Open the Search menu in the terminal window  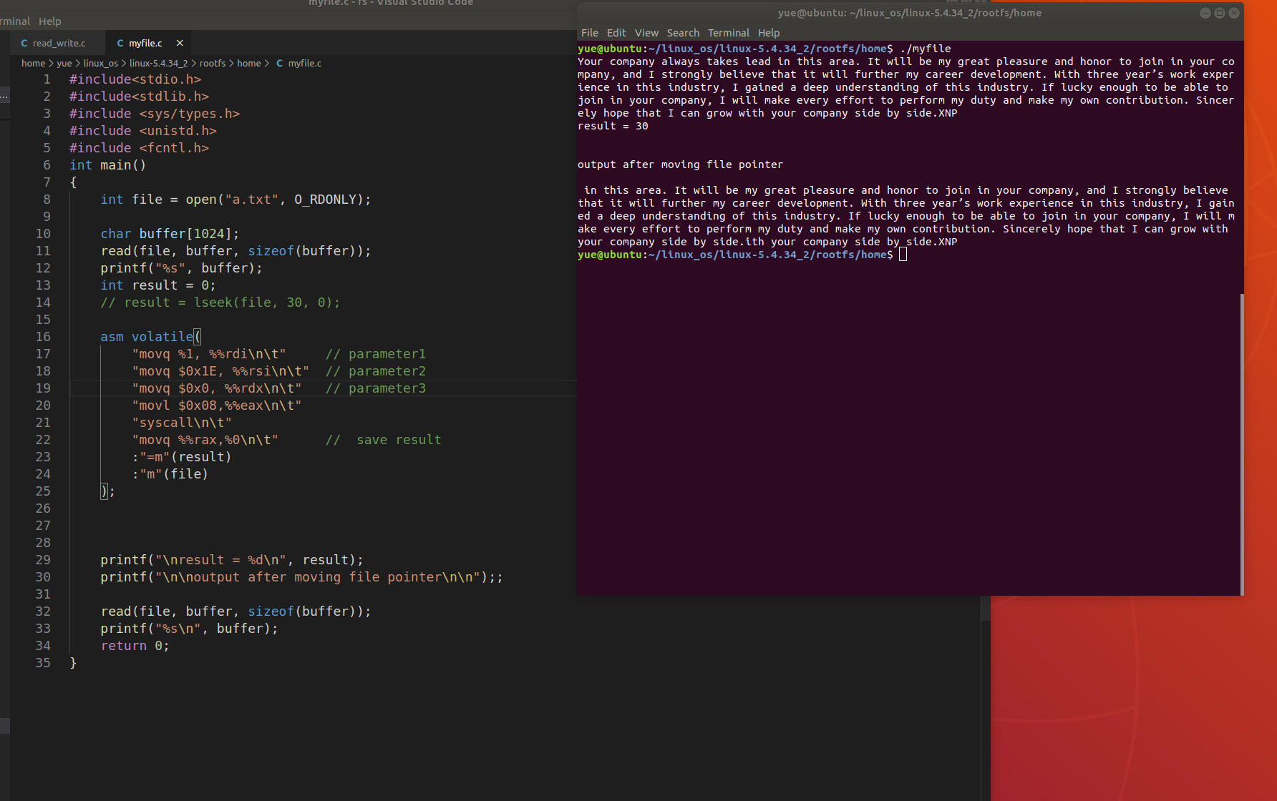click(x=683, y=33)
